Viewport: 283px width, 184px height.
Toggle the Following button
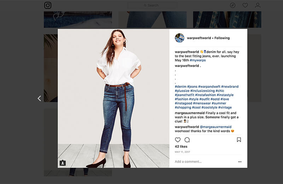click(x=222, y=38)
